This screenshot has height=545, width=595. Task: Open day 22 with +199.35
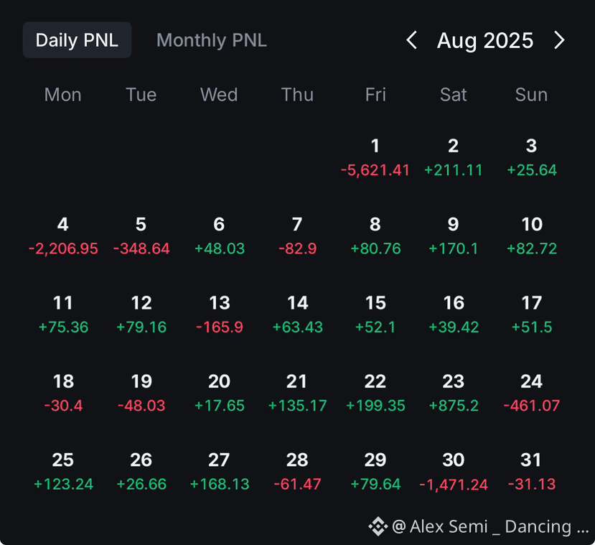coord(375,393)
